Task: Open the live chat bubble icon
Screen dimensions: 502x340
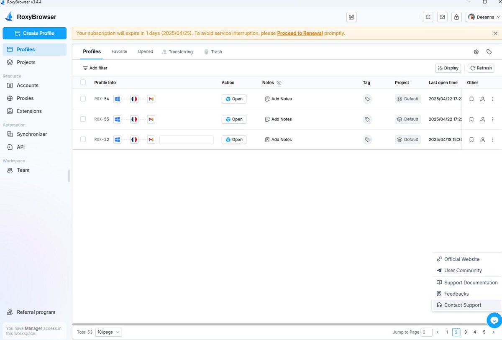Action: pos(494,320)
